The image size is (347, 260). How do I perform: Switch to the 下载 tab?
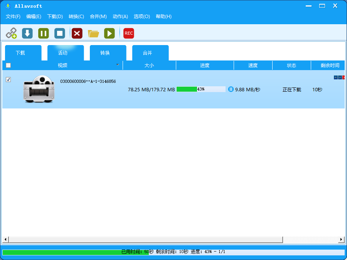(x=23, y=53)
